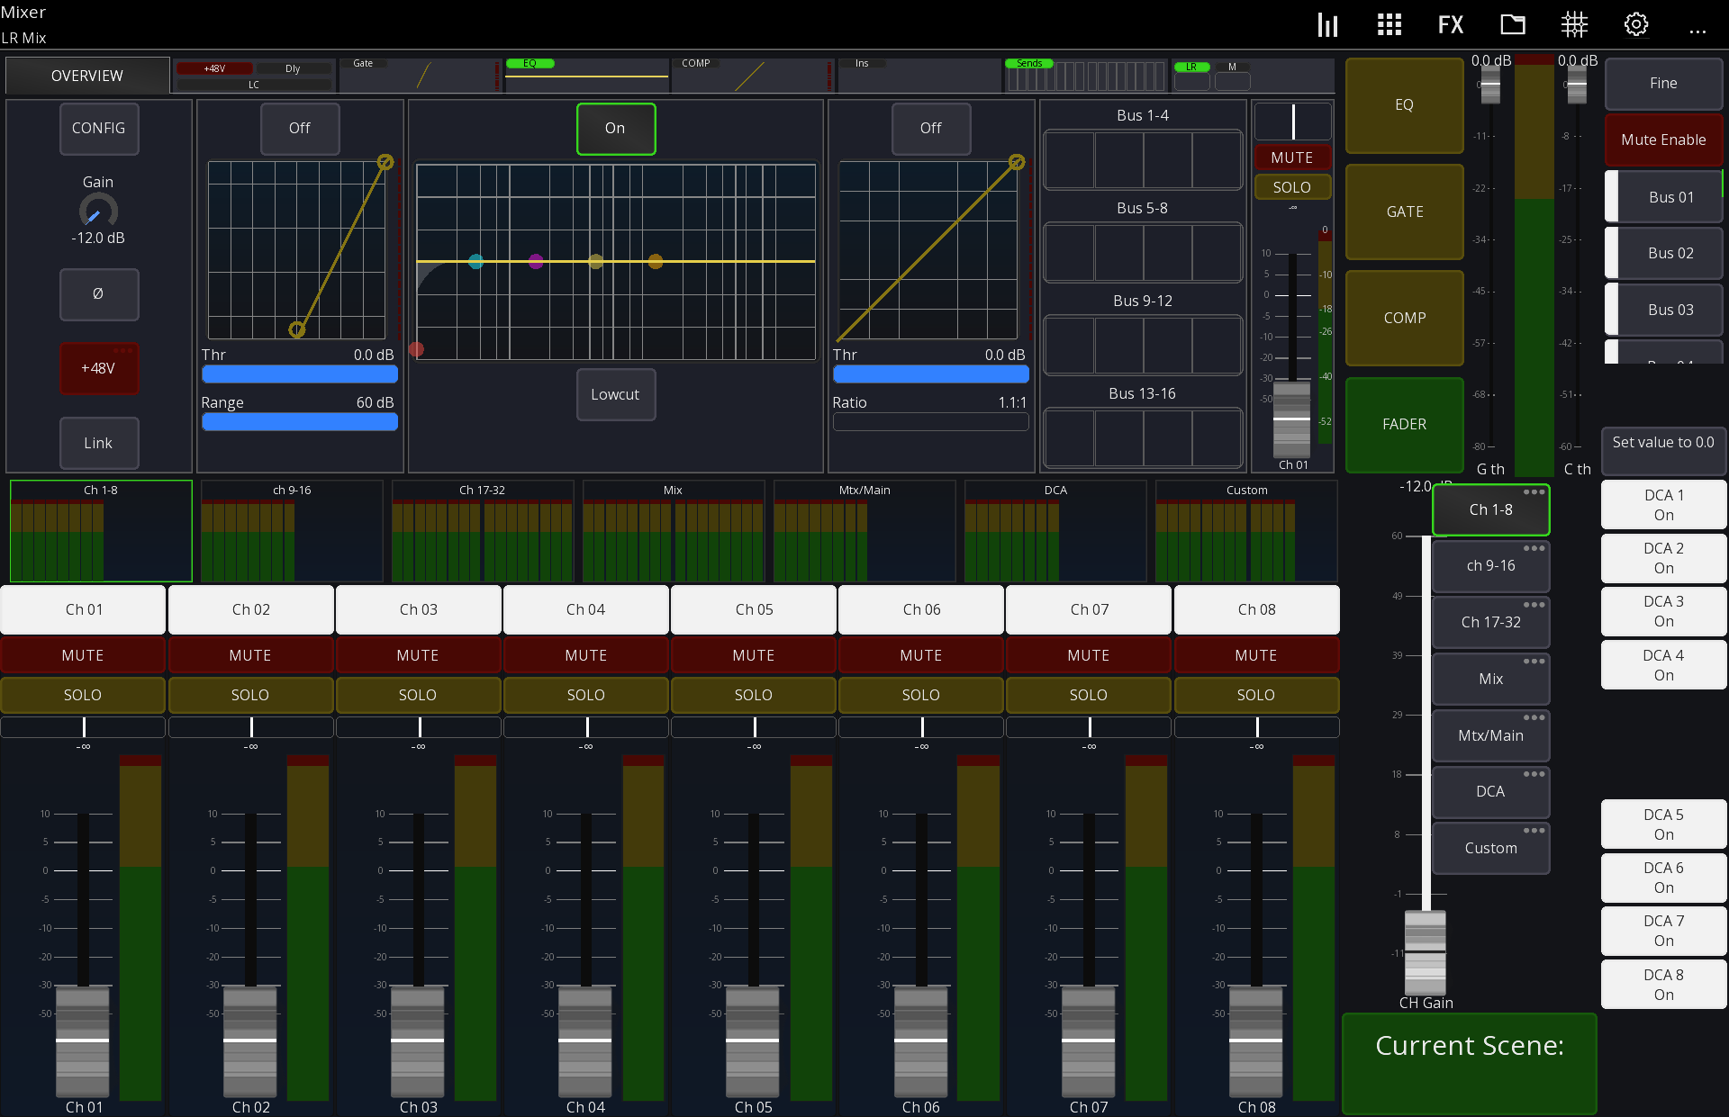
Task: Open the Ch 1-8 layer options dots
Action: click(1534, 492)
